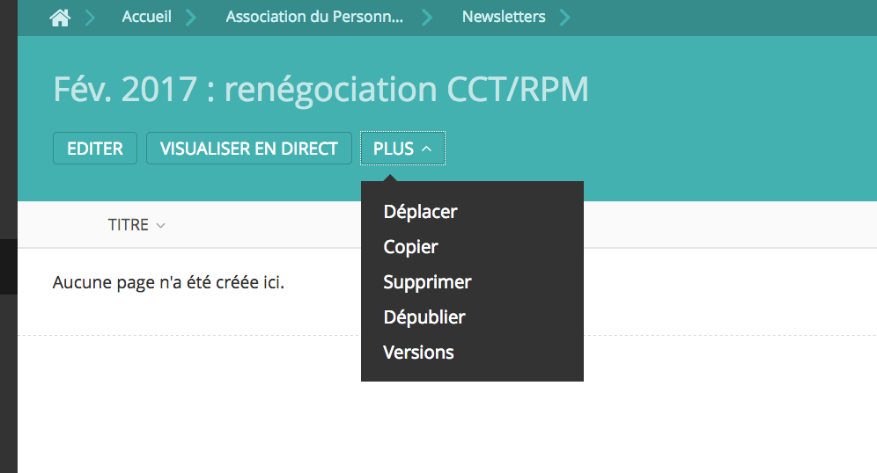This screenshot has height=473, width=877.
Task: Click the chevron right after the home icon
Action: point(90,18)
